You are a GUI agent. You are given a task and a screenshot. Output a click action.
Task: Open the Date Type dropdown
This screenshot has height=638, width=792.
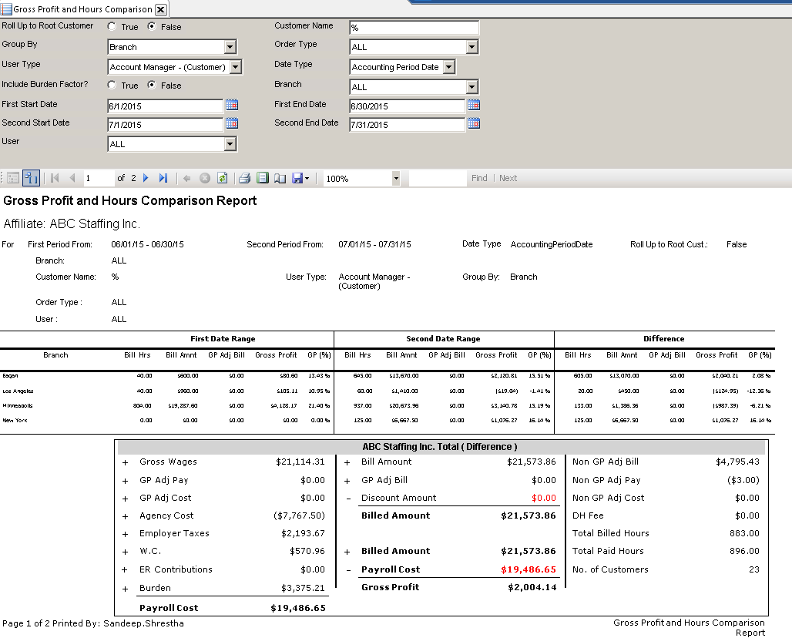[x=449, y=67]
